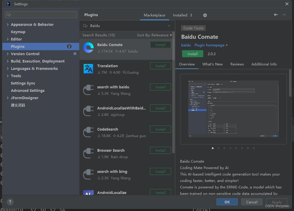The width and height of the screenshot is (294, 211).
Task: Install Baidu Comate from the list
Action: 161,45
